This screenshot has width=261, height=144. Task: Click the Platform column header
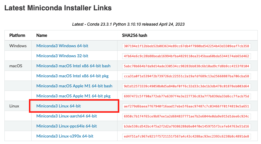17,35
